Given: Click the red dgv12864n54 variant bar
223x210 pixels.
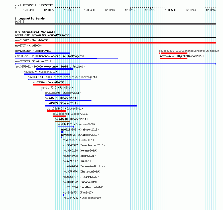Looking at the screenshot, I should pos(57,111).
